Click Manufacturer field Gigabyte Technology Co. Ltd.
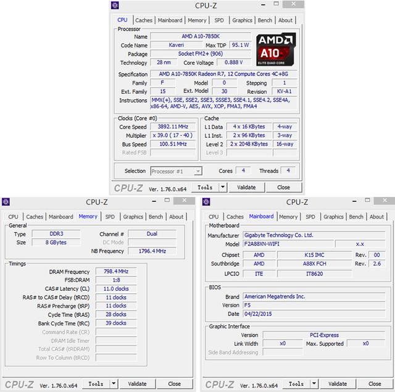The image size is (395, 392). [x=314, y=235]
